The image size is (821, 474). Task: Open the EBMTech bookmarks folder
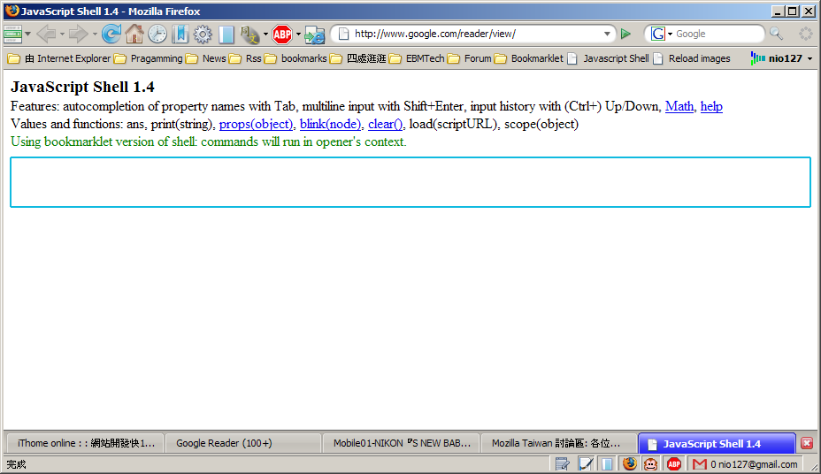(417, 58)
